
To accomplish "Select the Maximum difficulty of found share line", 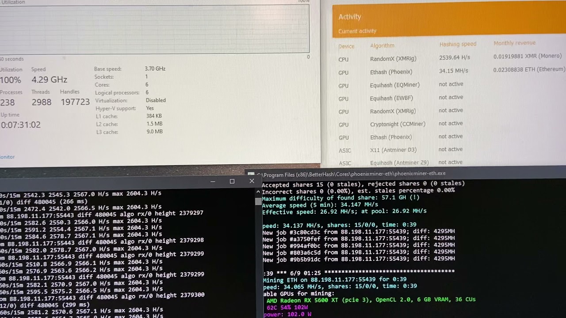I will click(x=340, y=198).
